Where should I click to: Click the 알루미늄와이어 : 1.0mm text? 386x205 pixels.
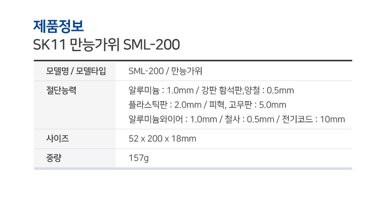coord(173,119)
